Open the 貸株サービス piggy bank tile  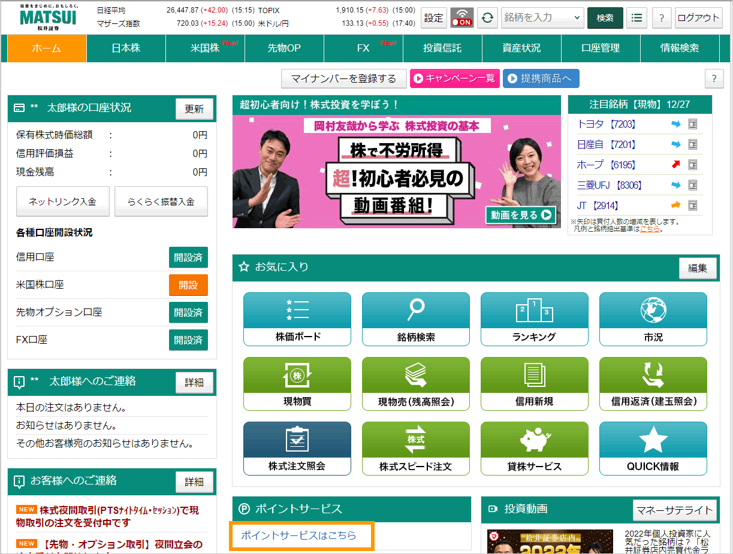point(535,449)
